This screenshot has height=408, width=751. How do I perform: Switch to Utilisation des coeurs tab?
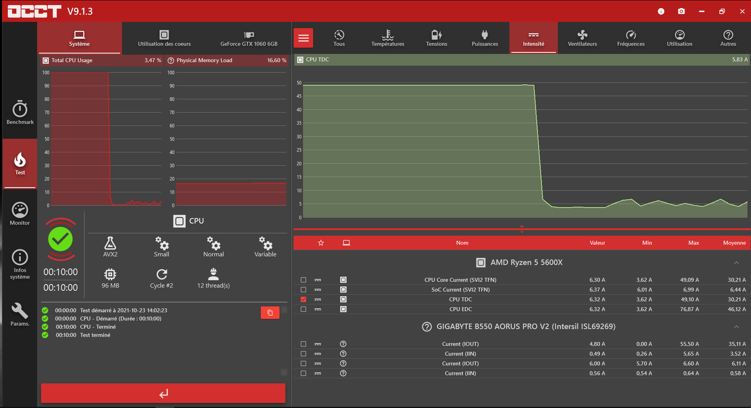coord(164,38)
